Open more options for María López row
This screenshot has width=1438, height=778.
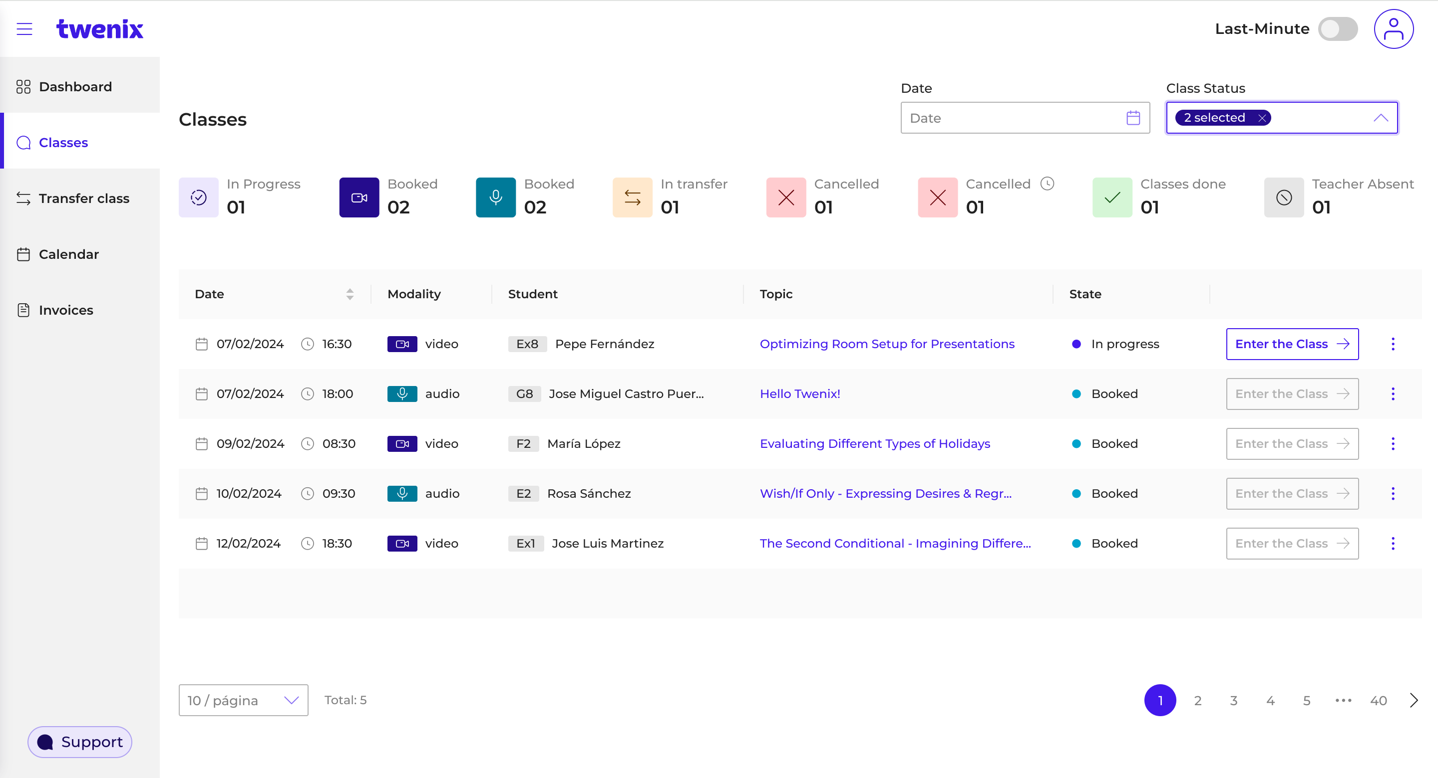pos(1393,443)
